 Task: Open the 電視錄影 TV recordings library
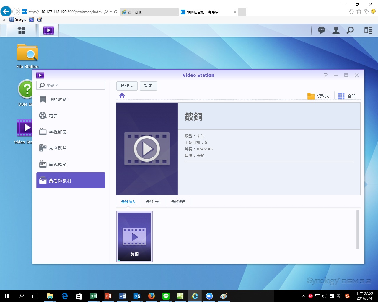(x=71, y=164)
